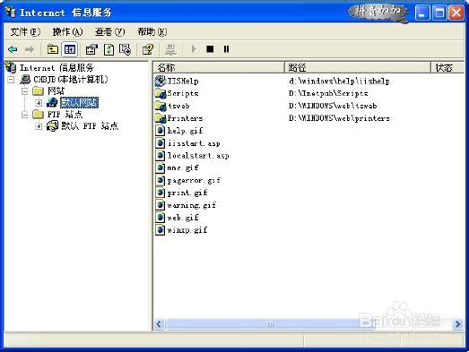This screenshot has width=469, height=352.
Task: Click the Printers folder icon
Action: pos(161,118)
